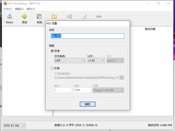Click the green plus 添加 icon
This screenshot has width=175, height=131.
tap(24, 17)
